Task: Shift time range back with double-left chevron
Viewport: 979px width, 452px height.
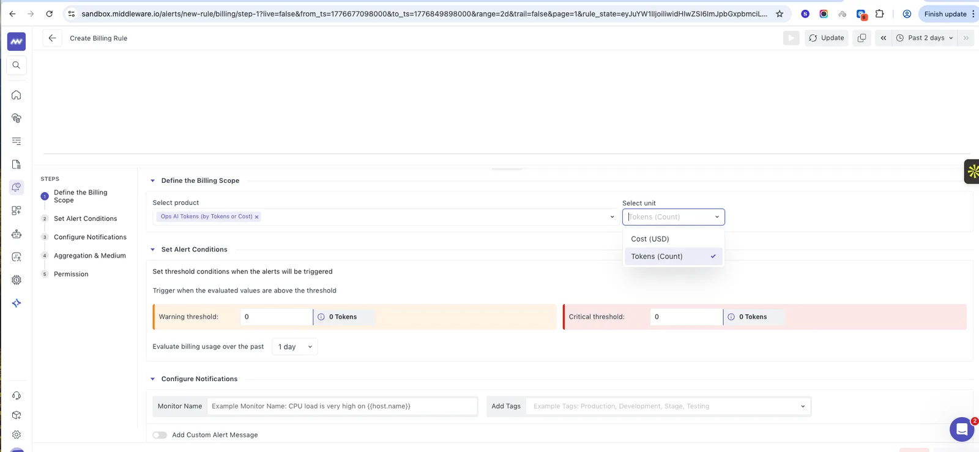Action: click(884, 38)
